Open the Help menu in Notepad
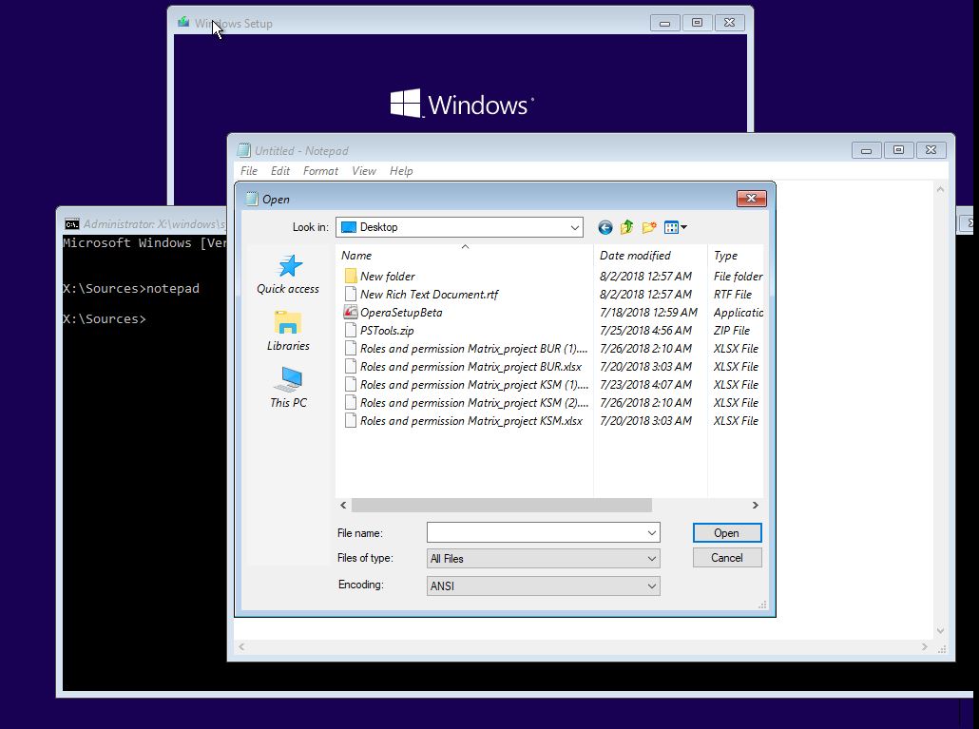This screenshot has height=729, width=979. click(x=401, y=171)
